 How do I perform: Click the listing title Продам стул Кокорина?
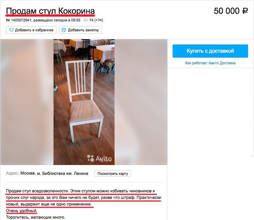(50, 11)
